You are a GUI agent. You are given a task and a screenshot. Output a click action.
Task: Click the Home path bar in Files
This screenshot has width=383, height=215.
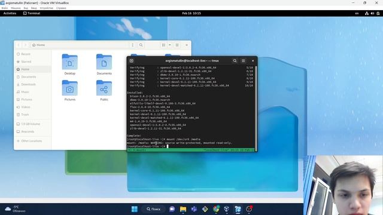[x=80, y=45]
